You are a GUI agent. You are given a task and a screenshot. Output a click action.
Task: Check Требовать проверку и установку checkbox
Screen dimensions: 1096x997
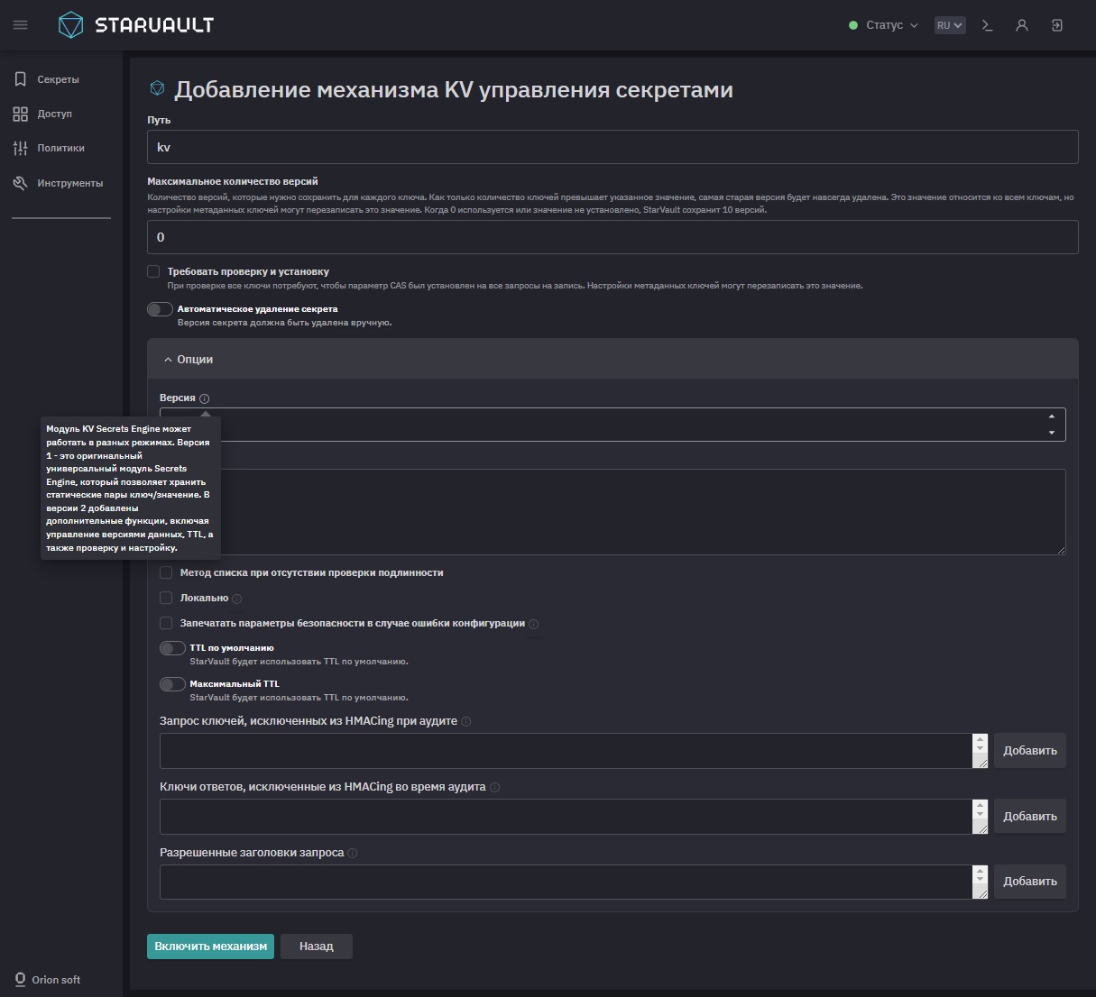(x=153, y=271)
